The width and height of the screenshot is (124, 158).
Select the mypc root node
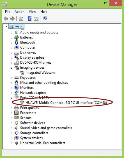[19, 27]
